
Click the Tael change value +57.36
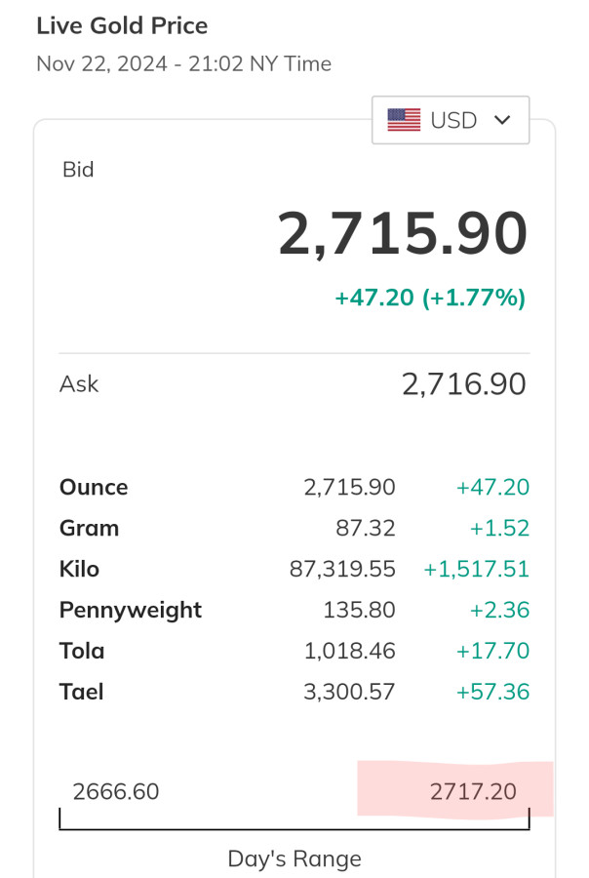point(492,692)
